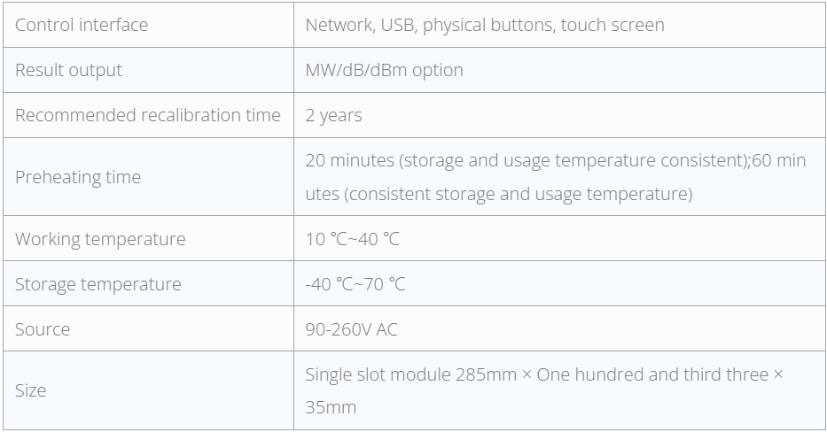Select the "Working temperature" label cell
The image size is (827, 432).
click(x=100, y=239)
